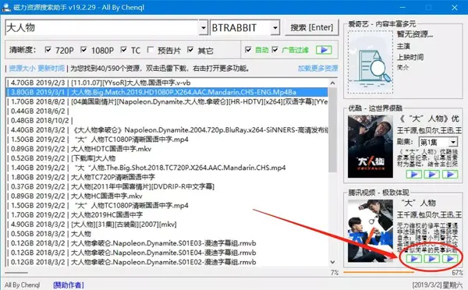Click the 搜索 [Enter] button

311,27
